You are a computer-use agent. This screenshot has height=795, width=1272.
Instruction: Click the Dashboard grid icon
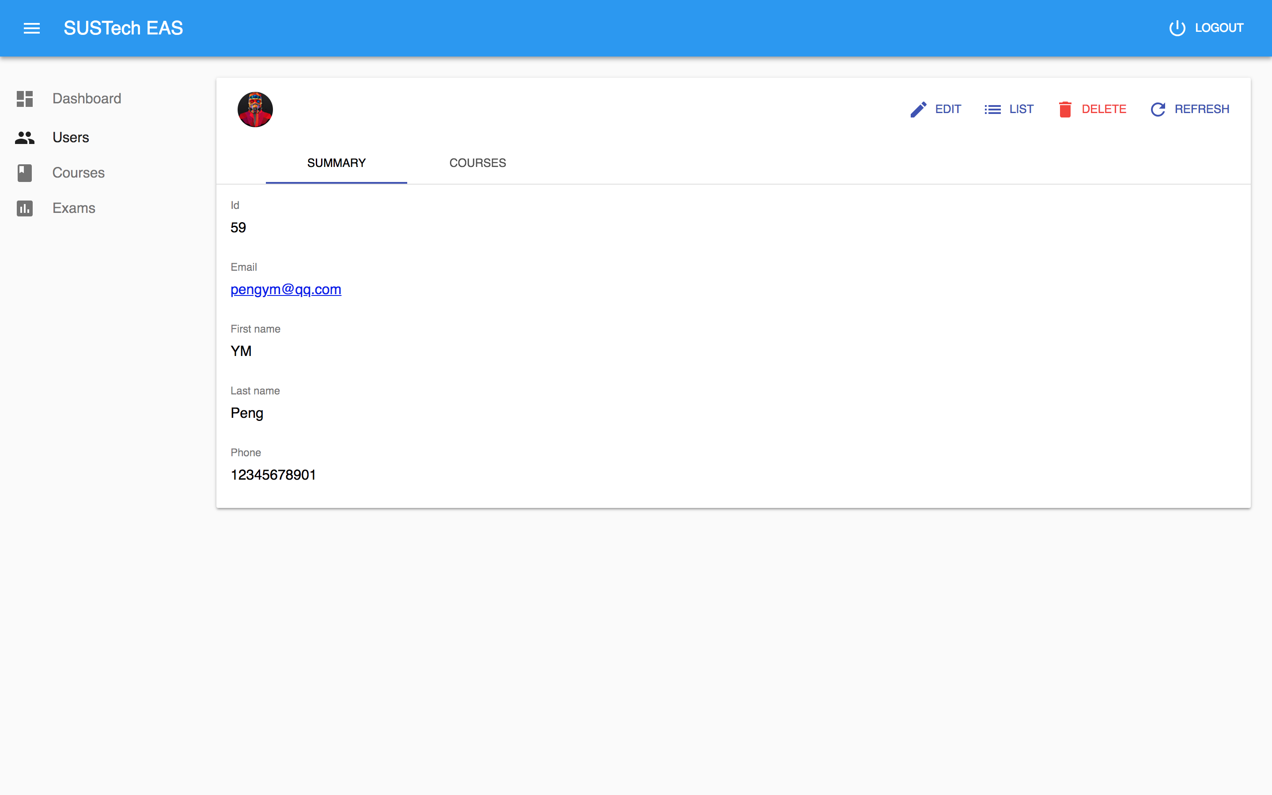point(25,99)
